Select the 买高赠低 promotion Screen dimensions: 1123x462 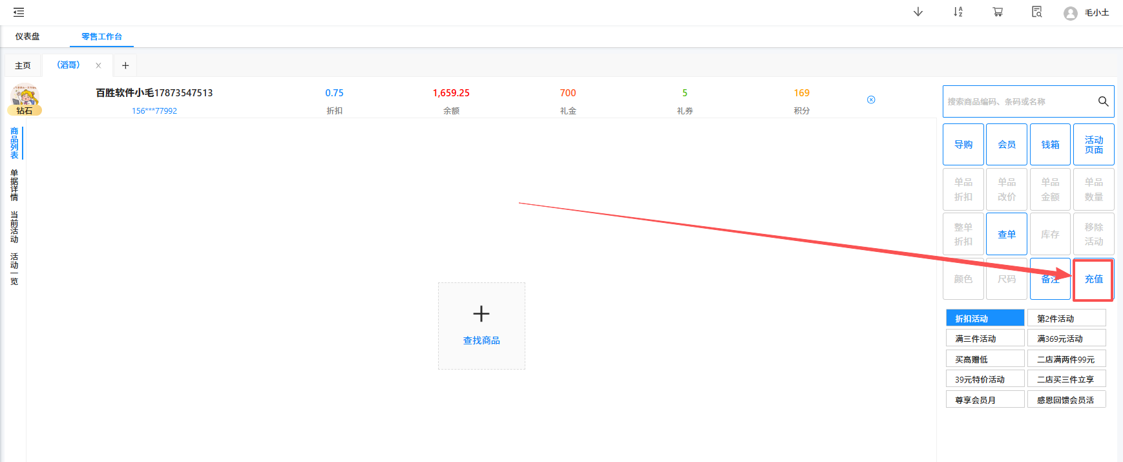coord(985,359)
